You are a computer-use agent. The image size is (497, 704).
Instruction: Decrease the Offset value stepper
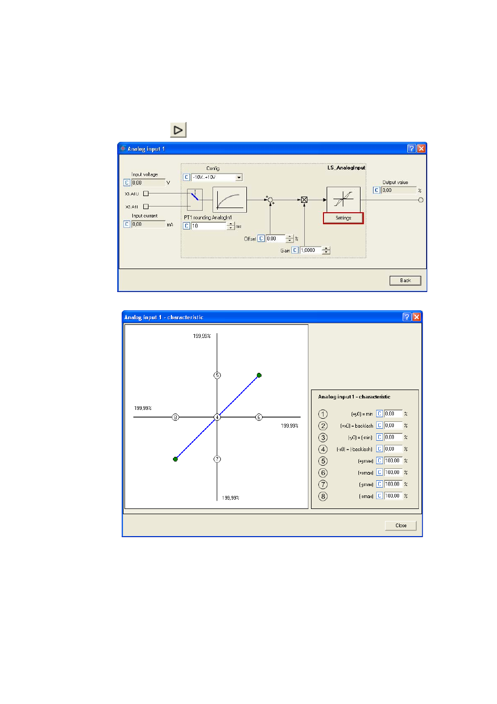290,240
